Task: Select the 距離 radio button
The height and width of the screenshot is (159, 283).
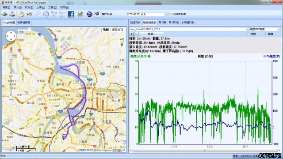Action: 266,34
